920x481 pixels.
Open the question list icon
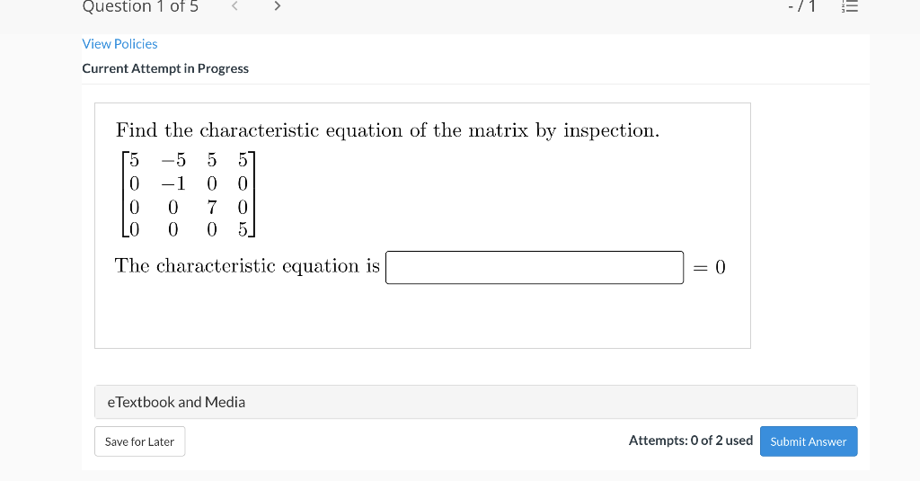849,7
